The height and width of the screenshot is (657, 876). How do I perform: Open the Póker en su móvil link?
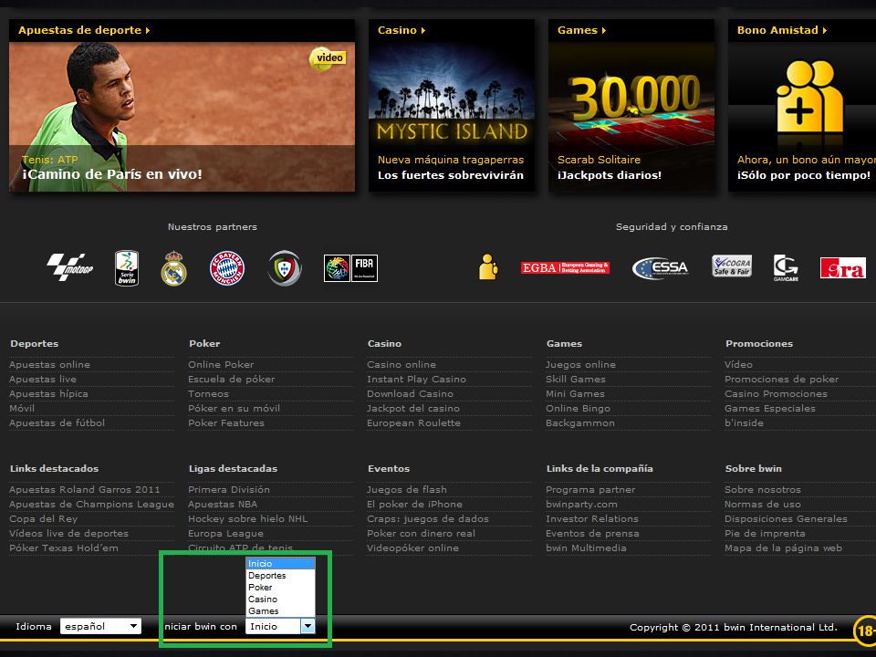click(x=235, y=409)
